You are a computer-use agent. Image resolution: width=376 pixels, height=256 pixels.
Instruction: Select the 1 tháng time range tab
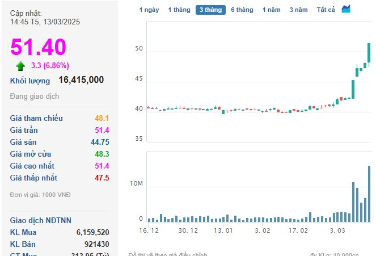pos(179,10)
